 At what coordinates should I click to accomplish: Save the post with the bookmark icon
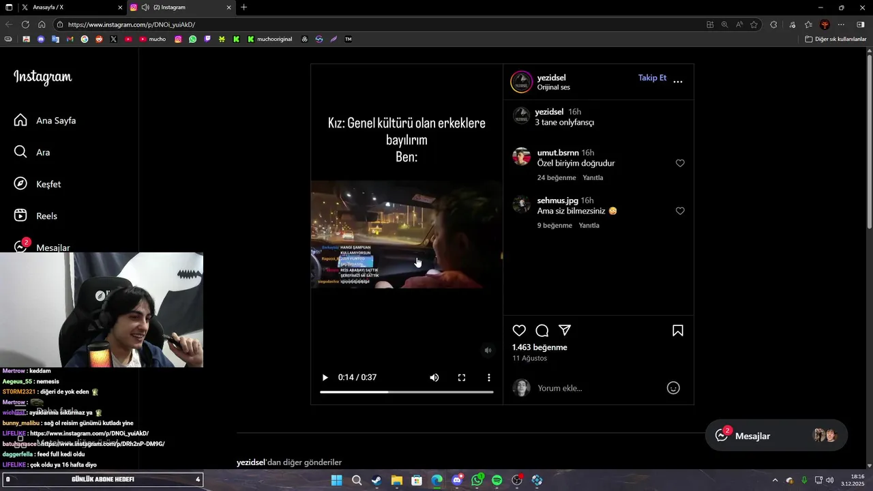click(x=678, y=331)
